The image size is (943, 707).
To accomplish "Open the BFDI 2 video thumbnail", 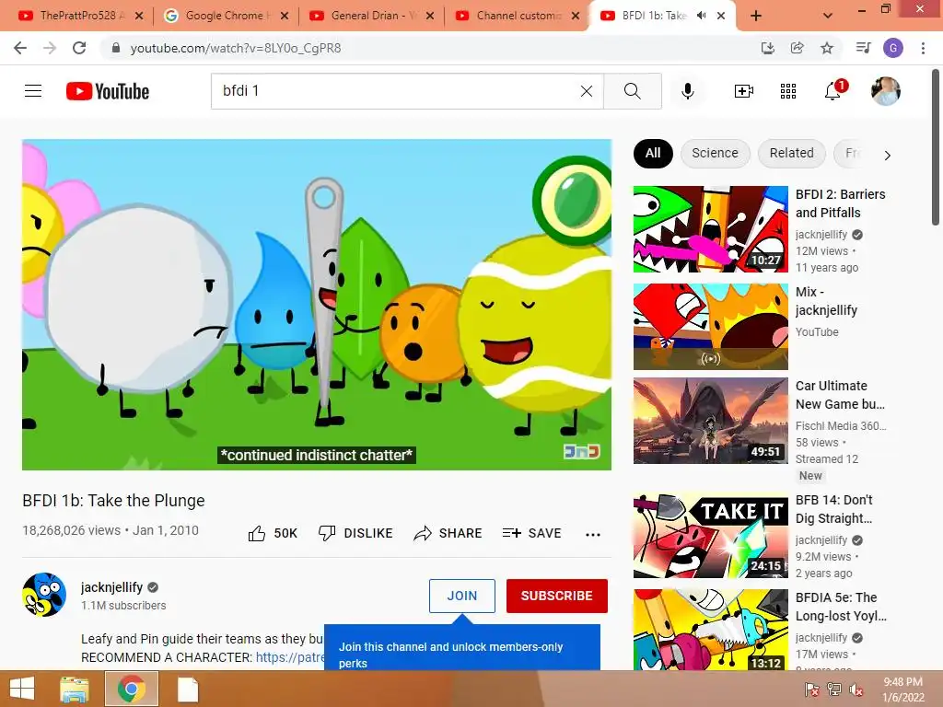I will 710,229.
